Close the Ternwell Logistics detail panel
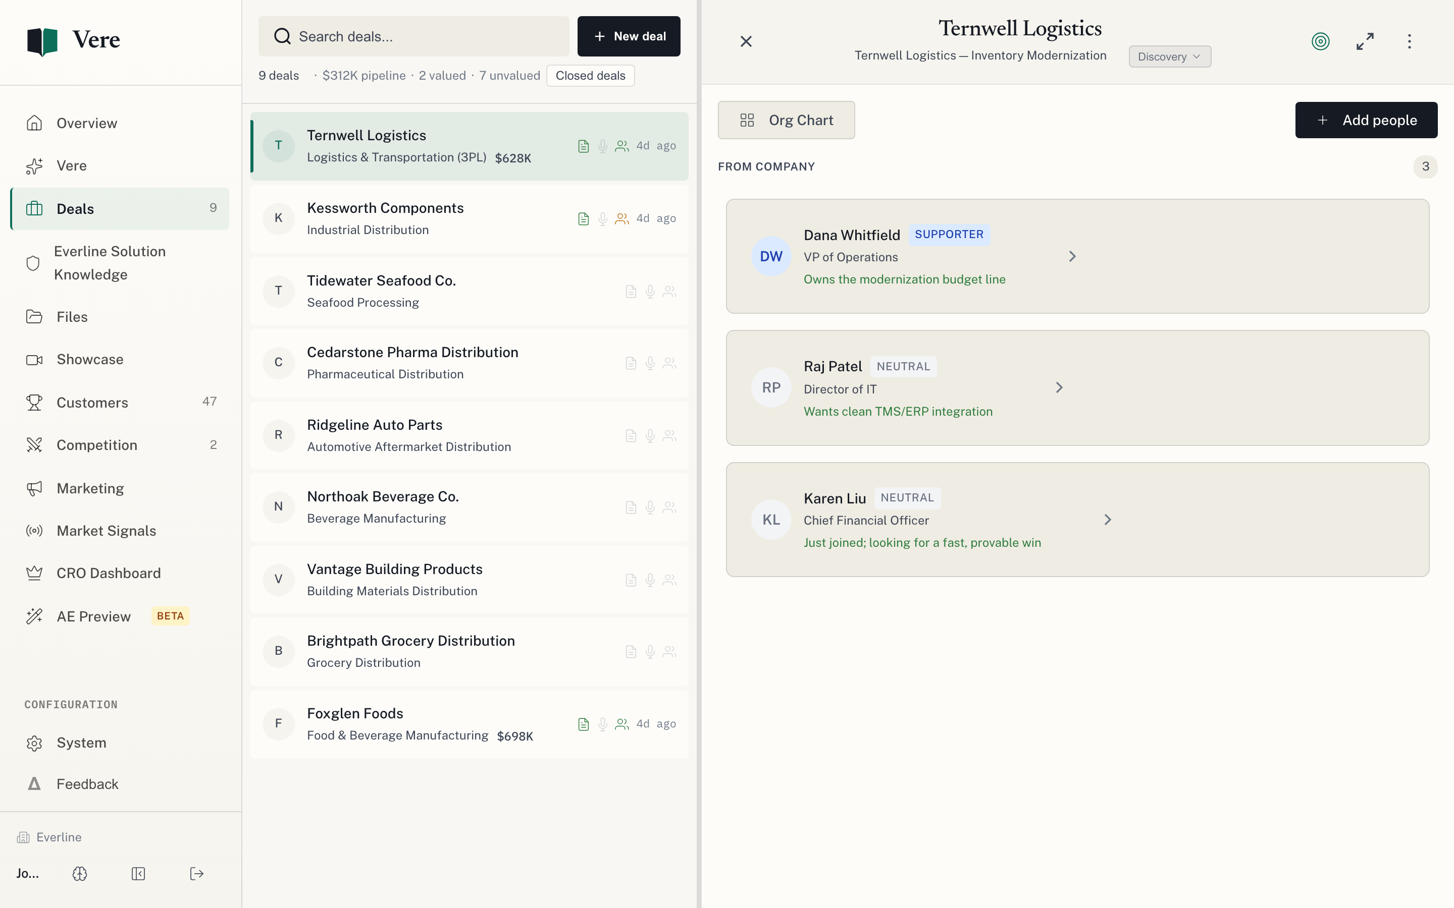1454x908 pixels. click(x=746, y=41)
